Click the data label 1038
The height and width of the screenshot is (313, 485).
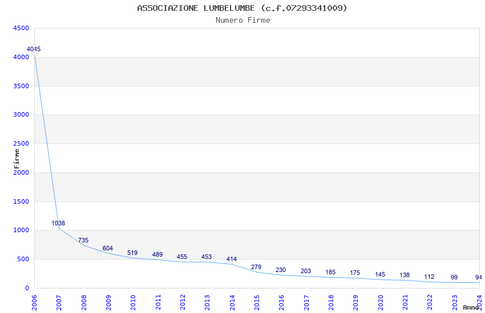(58, 223)
